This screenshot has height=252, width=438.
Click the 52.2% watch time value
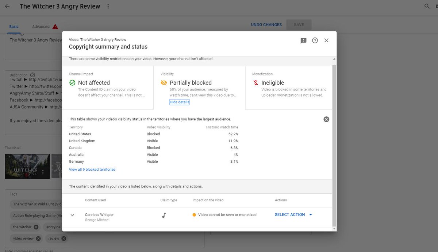(233, 134)
